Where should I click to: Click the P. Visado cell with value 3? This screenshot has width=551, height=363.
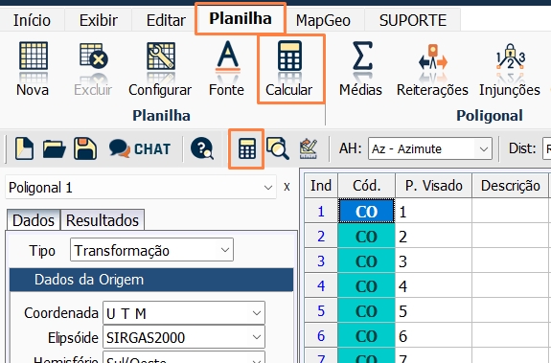pos(434,261)
